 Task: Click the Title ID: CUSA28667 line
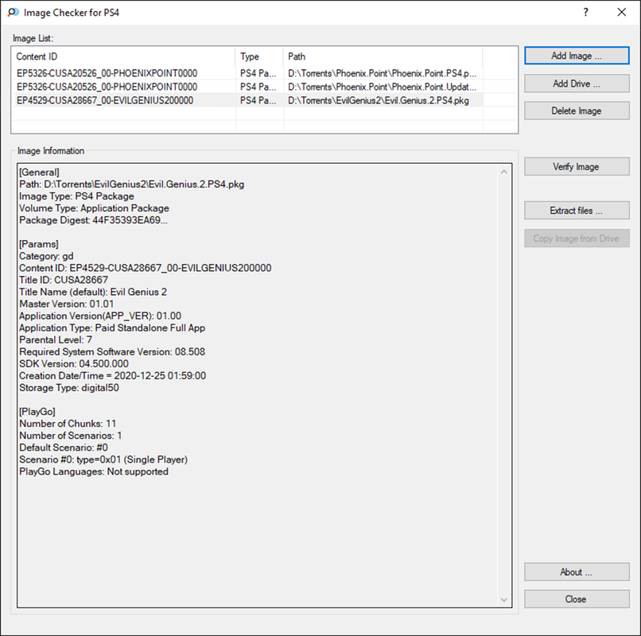click(64, 280)
